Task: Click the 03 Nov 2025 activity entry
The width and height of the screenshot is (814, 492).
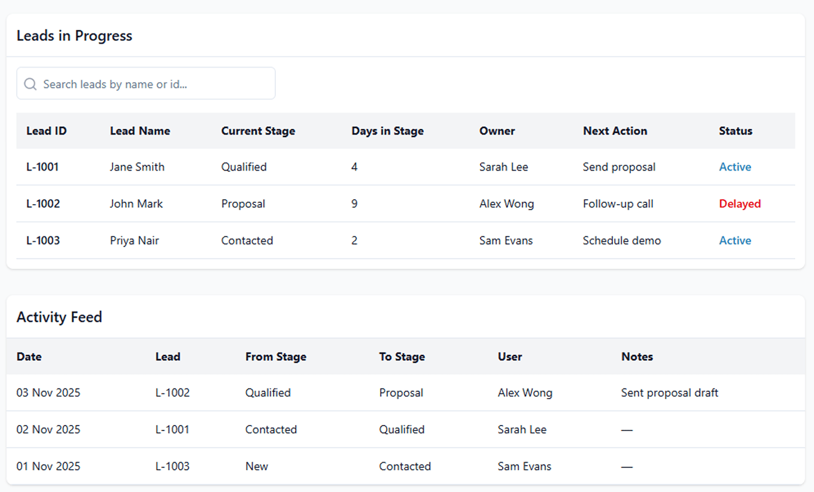Action: point(48,393)
